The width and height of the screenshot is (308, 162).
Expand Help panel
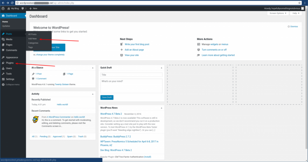296,13
